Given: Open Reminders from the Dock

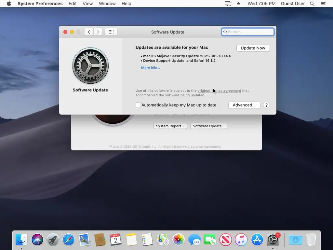Looking at the screenshot, I should click(x=147, y=240).
